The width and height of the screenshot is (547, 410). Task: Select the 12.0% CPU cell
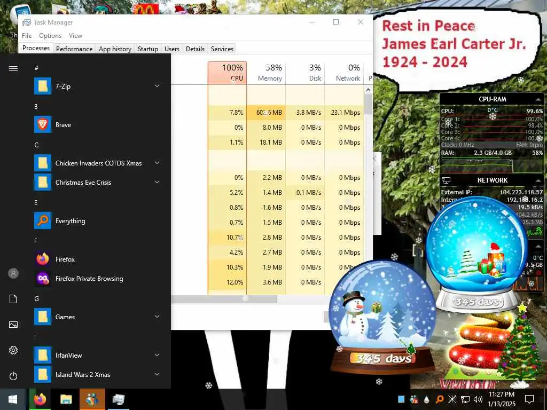tap(227, 282)
